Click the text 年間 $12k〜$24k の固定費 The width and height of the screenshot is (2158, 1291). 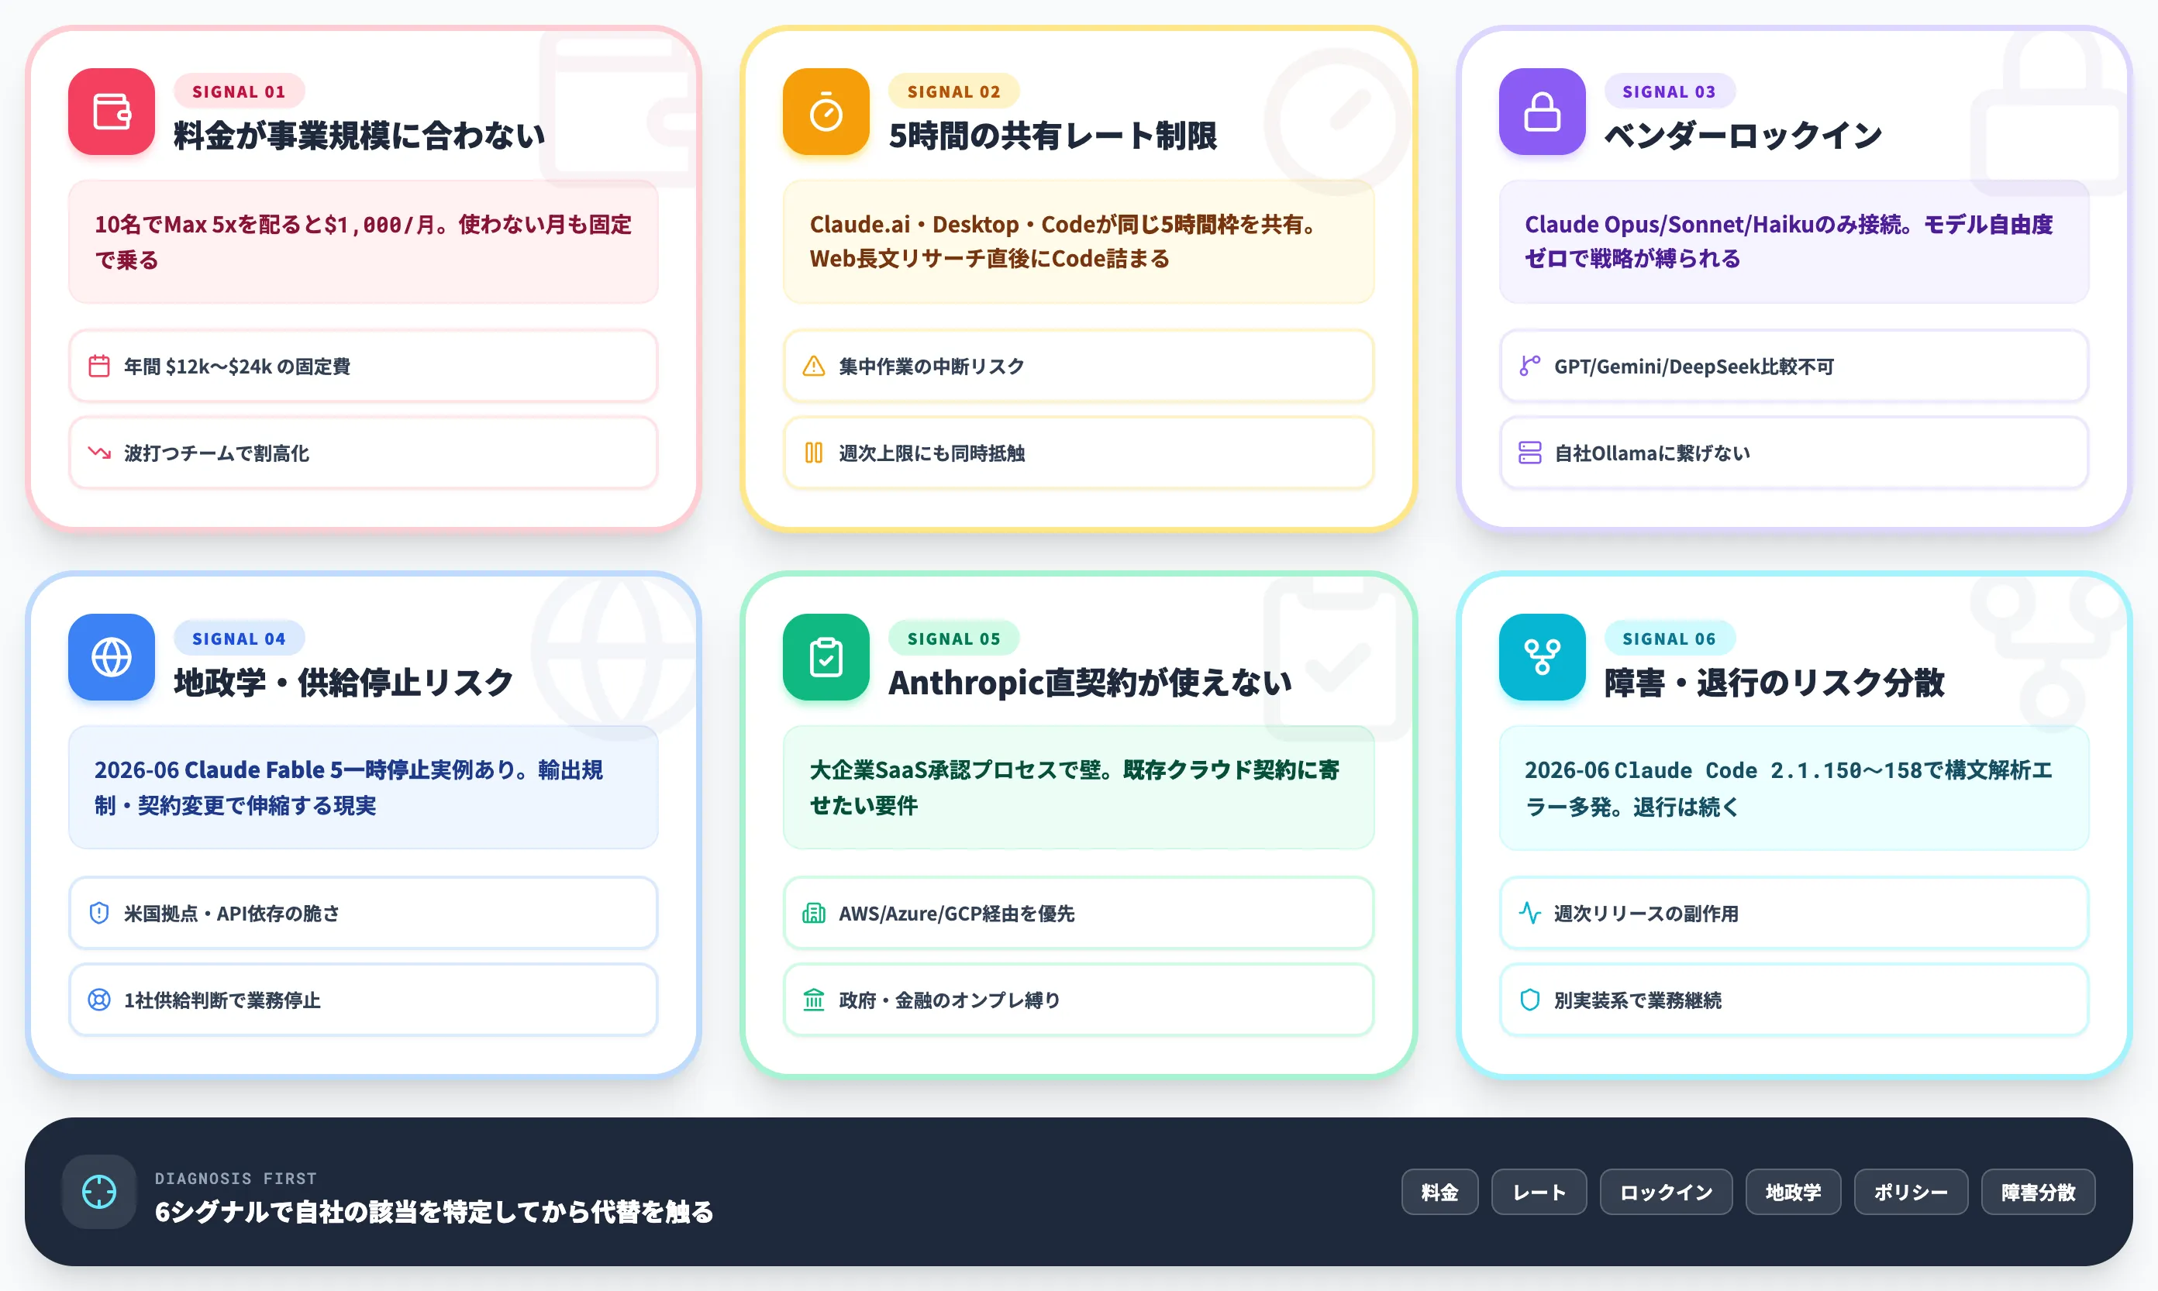point(236,367)
